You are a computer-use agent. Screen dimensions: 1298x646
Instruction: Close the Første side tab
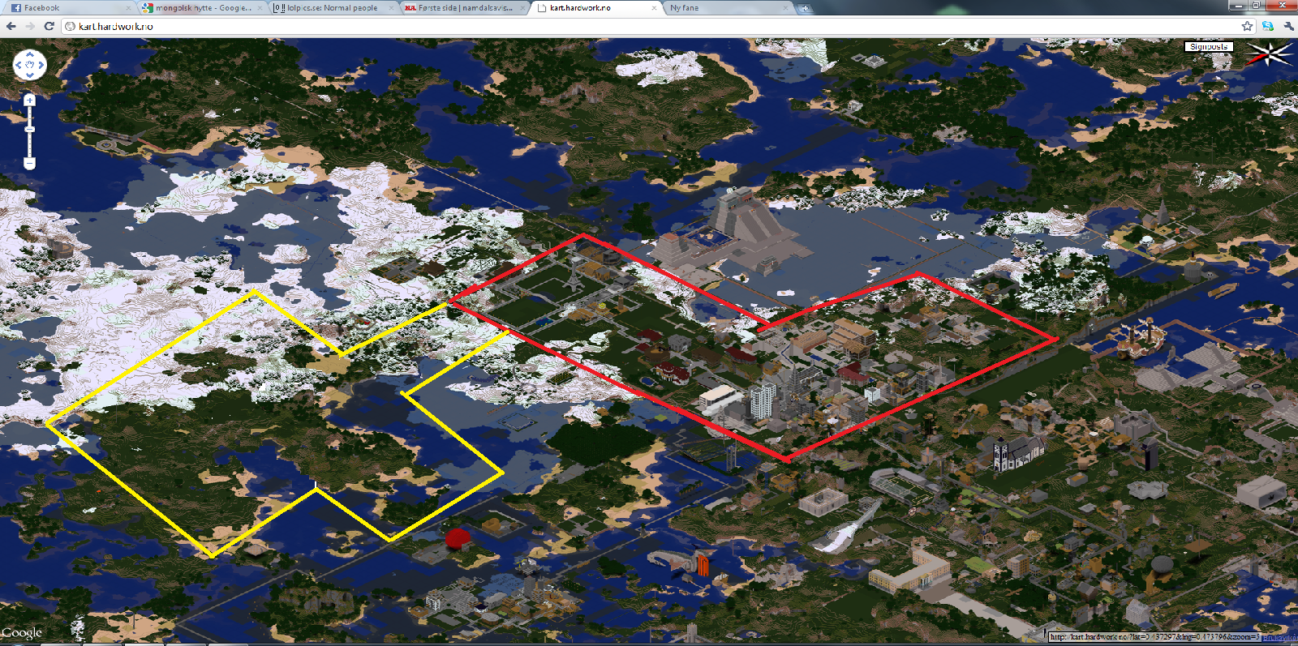click(522, 8)
